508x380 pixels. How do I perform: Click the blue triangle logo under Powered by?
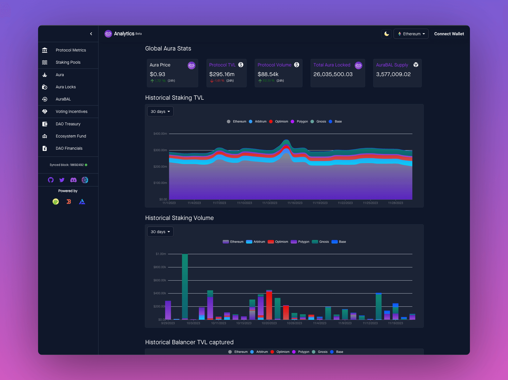pos(82,202)
